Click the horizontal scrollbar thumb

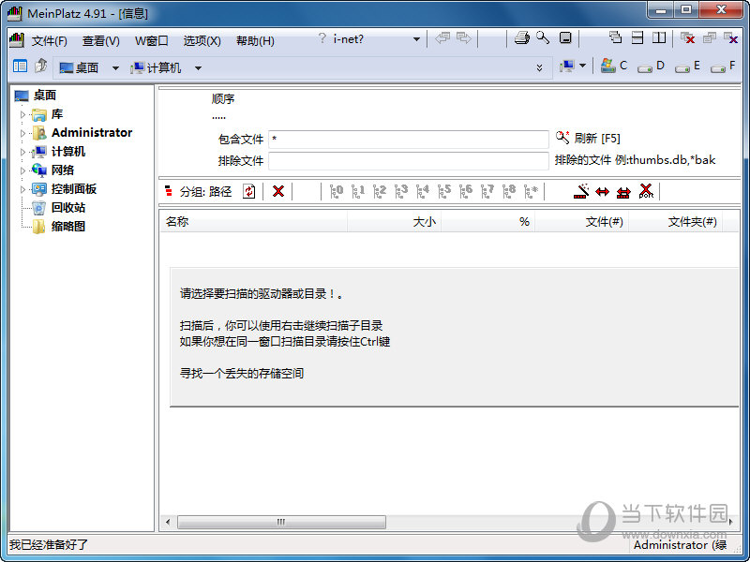[x=281, y=522]
